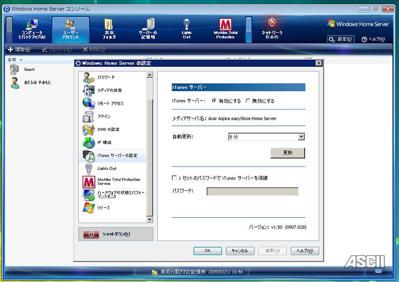Select Lights Out lightbulb in settings list
Screen dimensions: 399x282
pyautogui.click(x=88, y=168)
